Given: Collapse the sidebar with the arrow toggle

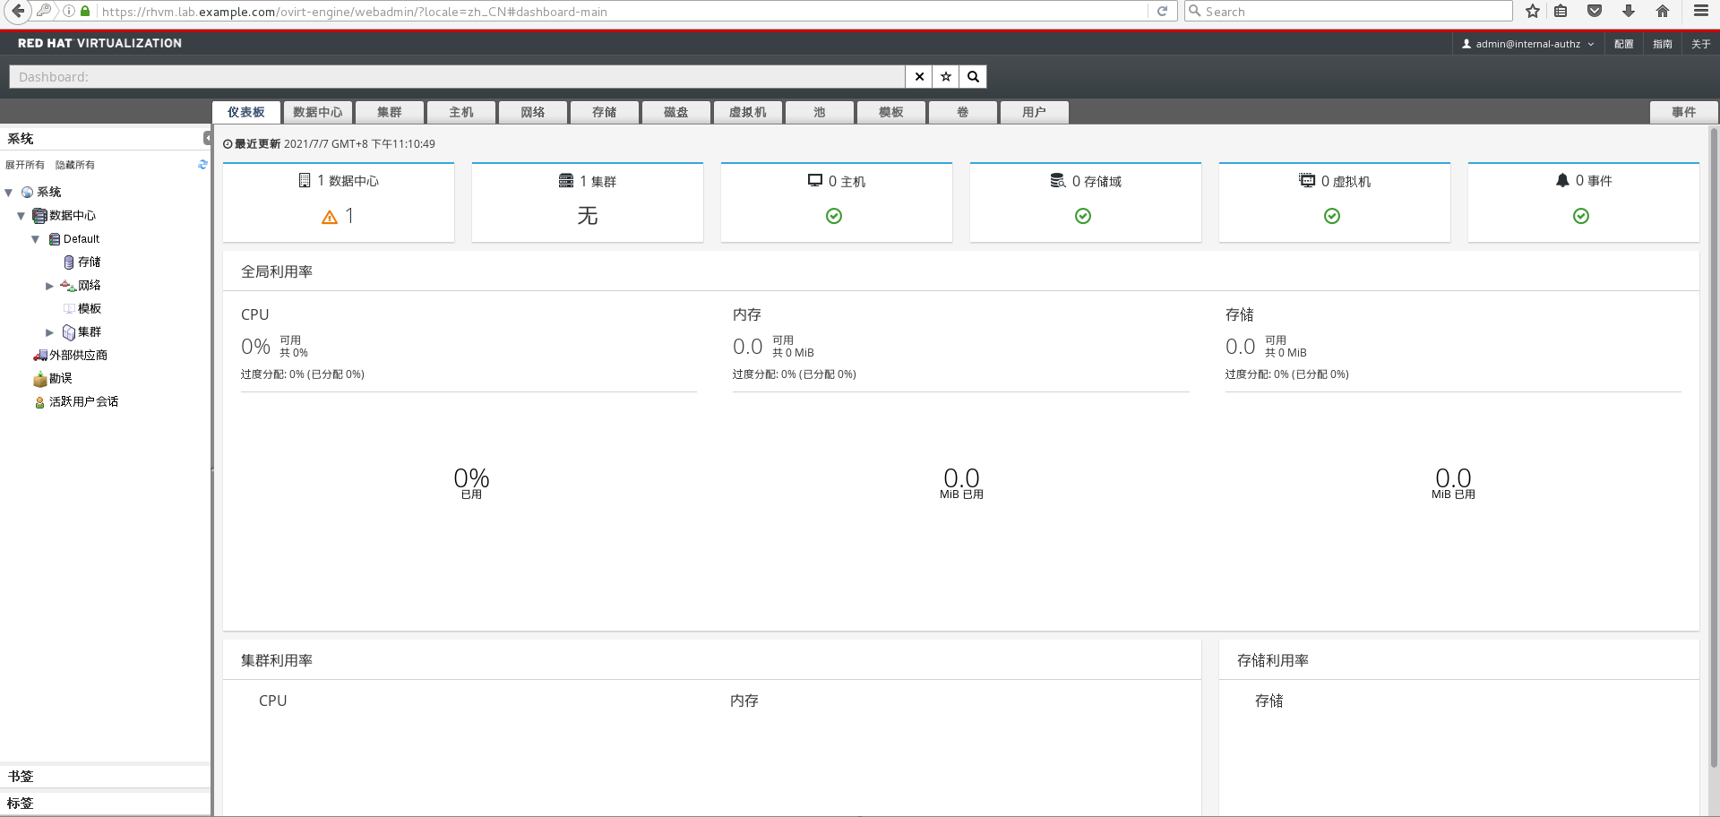Looking at the screenshot, I should (209, 139).
